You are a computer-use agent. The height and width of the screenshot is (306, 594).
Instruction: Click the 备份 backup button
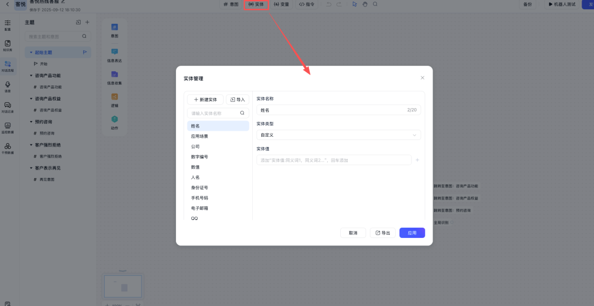528,4
